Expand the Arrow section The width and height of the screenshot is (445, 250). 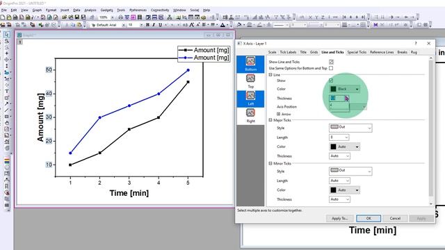pyautogui.click(x=278, y=114)
